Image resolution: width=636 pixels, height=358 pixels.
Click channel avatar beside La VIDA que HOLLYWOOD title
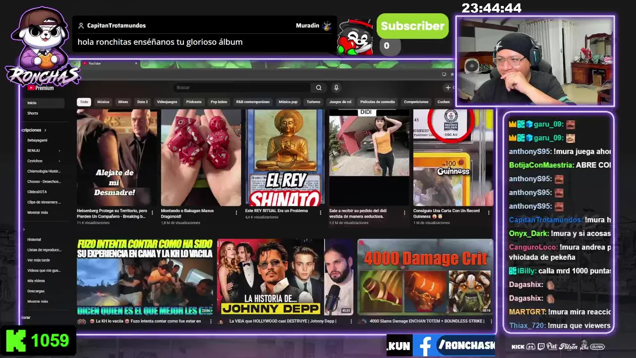pos(221,322)
